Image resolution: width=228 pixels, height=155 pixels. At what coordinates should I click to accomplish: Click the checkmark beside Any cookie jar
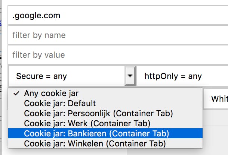click(x=16, y=93)
